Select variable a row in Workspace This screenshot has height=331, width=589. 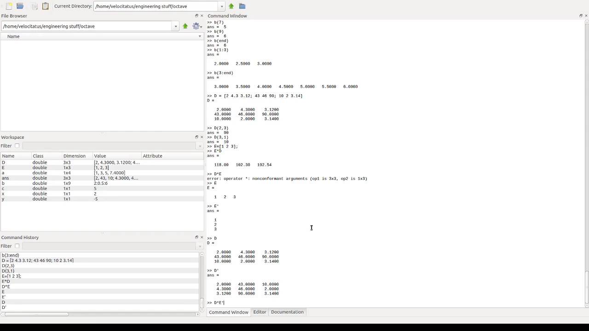(102, 173)
